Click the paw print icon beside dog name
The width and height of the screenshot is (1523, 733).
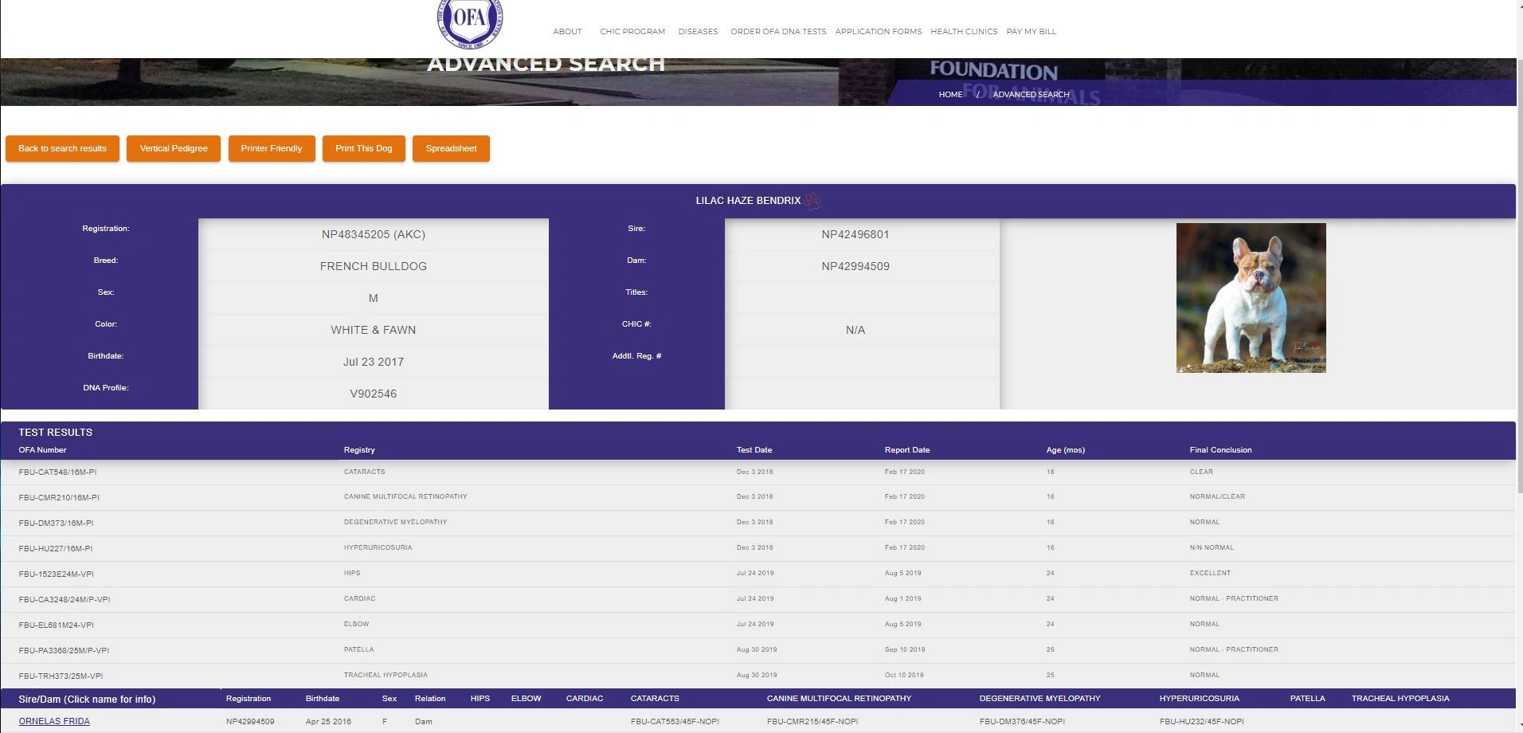click(812, 201)
